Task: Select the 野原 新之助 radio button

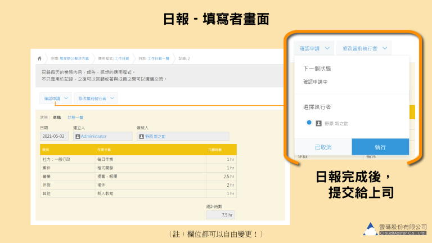Action: tap(309, 122)
